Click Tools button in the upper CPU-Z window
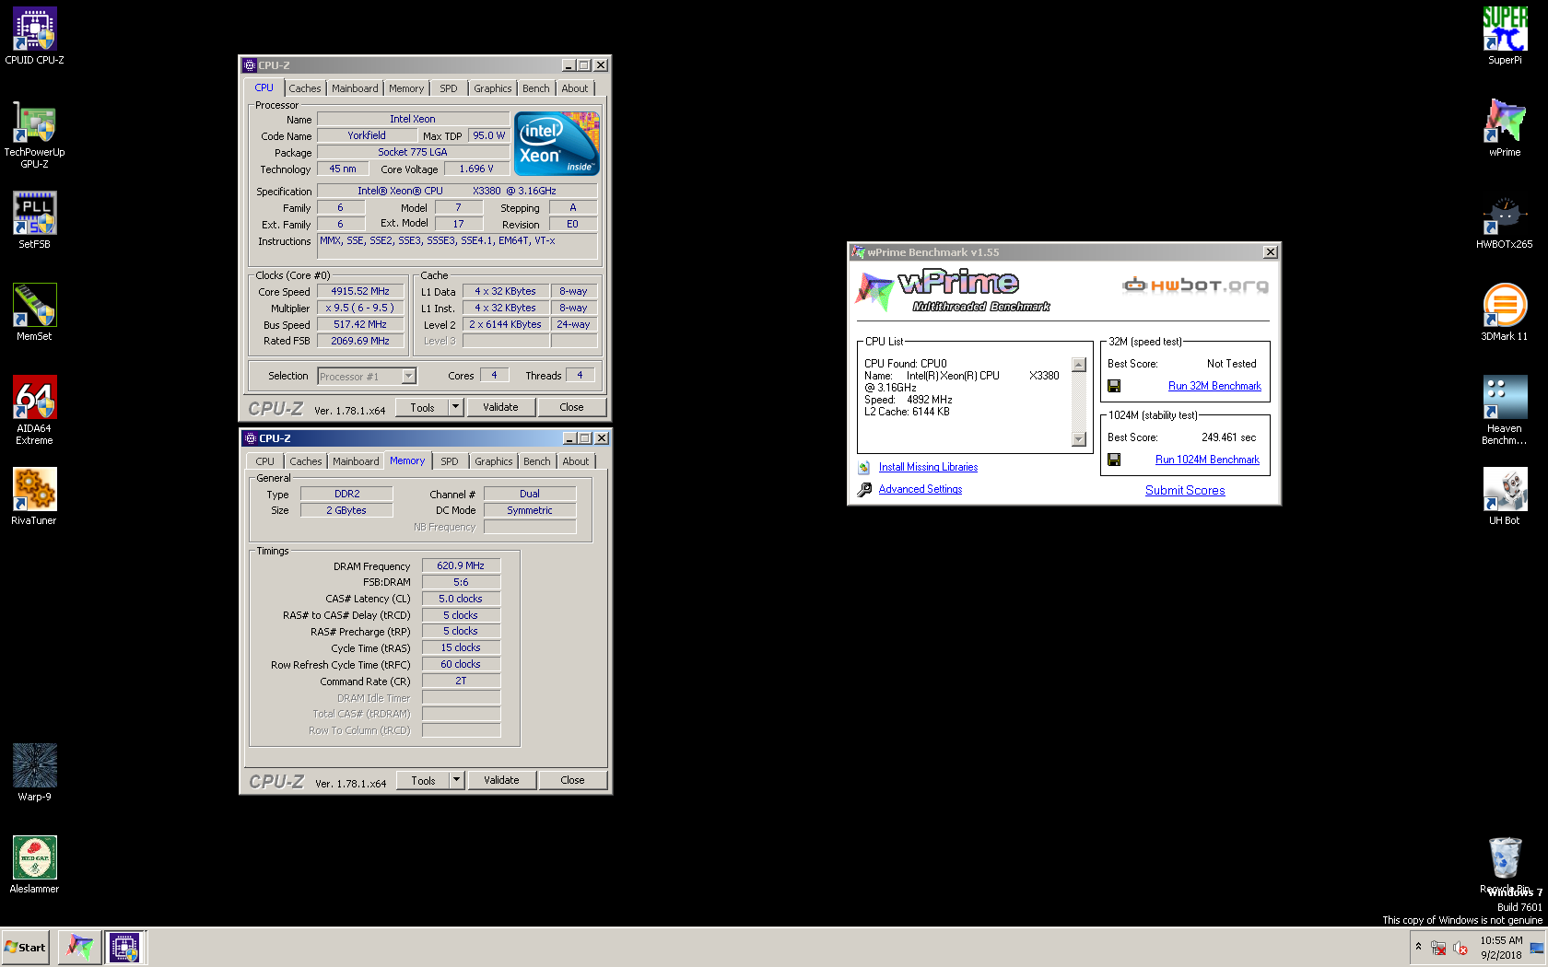 coord(422,407)
